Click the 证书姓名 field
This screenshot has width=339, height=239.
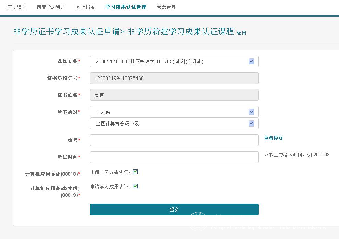point(174,95)
